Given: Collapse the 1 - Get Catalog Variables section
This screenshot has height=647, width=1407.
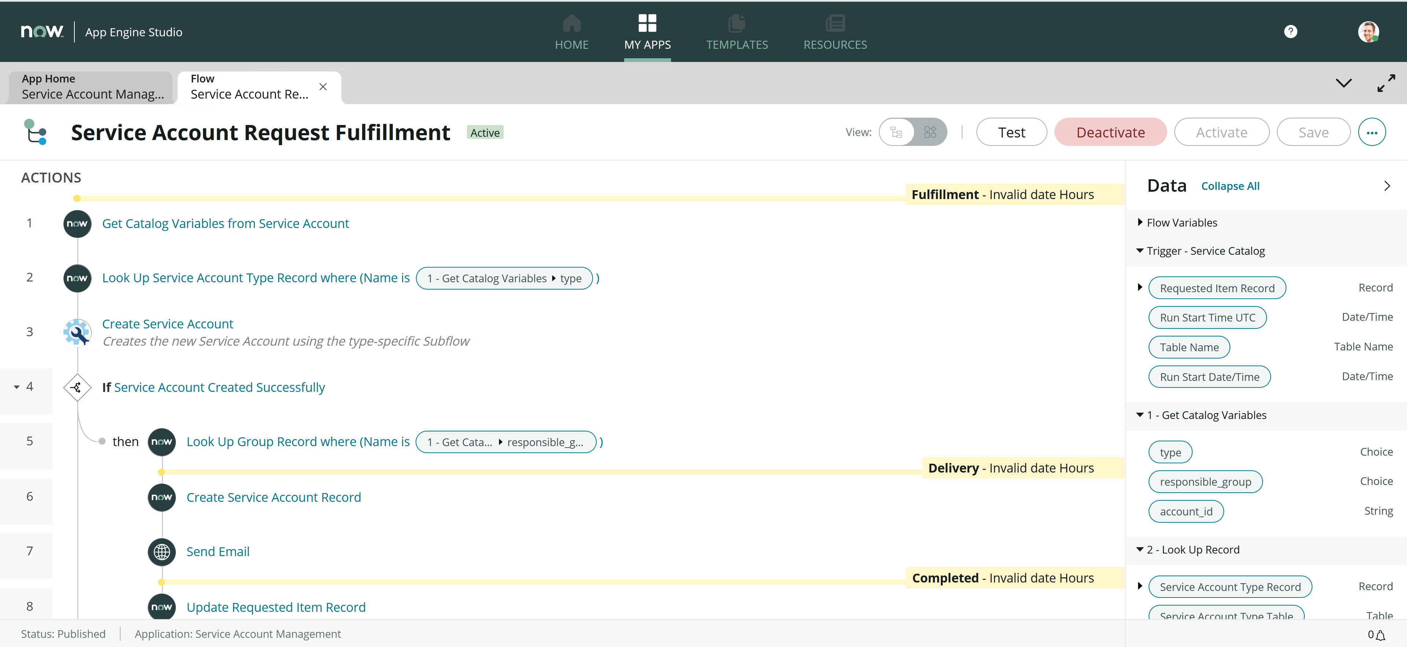Looking at the screenshot, I should 1140,415.
